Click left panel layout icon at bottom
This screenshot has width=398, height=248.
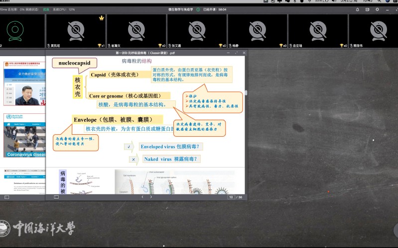tap(7, 197)
